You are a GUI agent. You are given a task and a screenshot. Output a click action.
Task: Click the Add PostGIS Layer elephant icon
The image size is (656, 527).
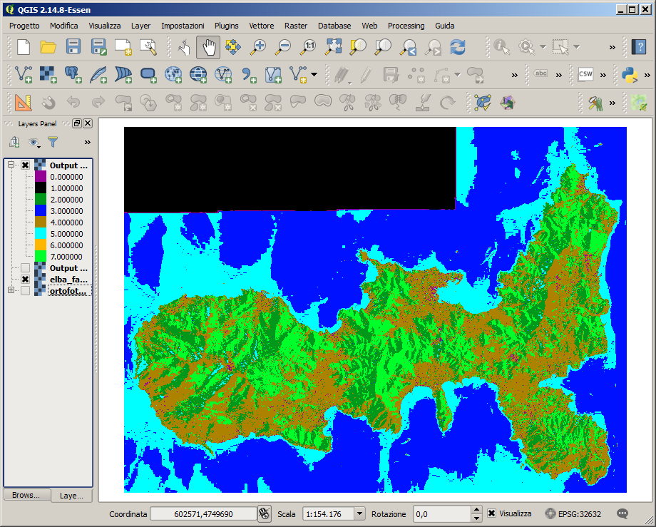(x=73, y=74)
